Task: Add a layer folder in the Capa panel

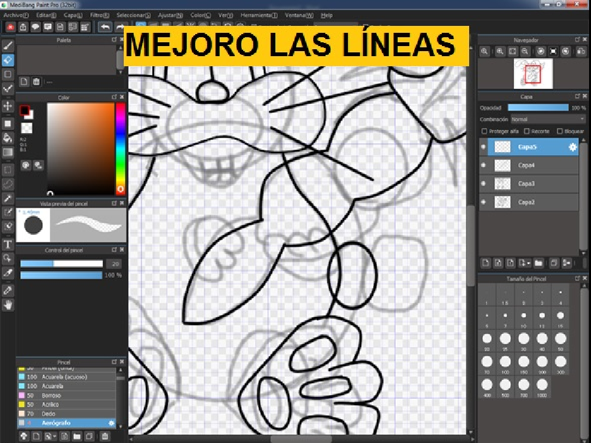Action: pos(538,263)
